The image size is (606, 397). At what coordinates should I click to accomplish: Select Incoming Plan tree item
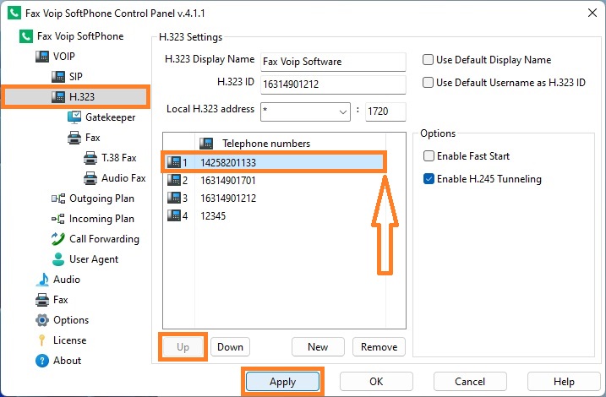point(93,219)
